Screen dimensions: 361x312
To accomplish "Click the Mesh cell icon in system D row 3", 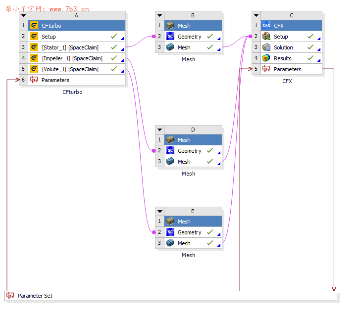I will point(170,161).
